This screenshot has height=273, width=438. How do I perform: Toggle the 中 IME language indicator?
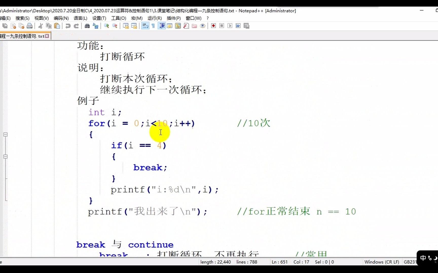(x=423, y=258)
